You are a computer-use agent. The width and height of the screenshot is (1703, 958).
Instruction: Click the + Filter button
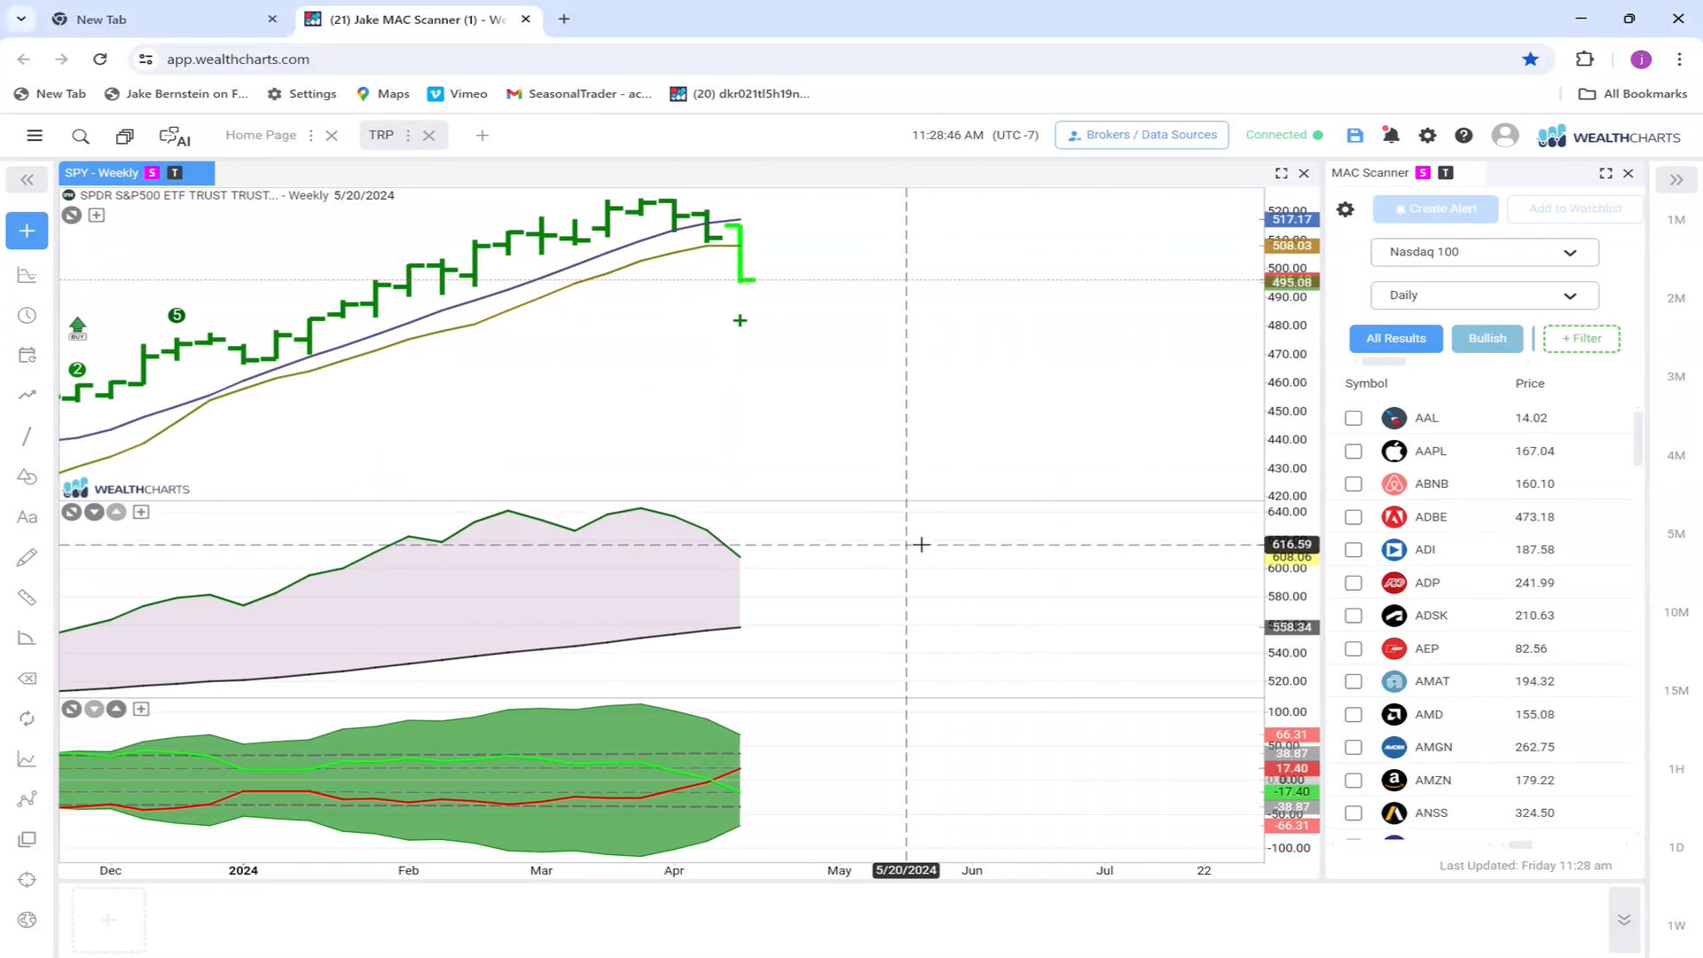(x=1581, y=339)
